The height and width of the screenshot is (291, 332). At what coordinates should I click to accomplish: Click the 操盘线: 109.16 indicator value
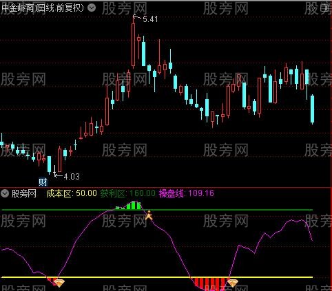pos(186,193)
